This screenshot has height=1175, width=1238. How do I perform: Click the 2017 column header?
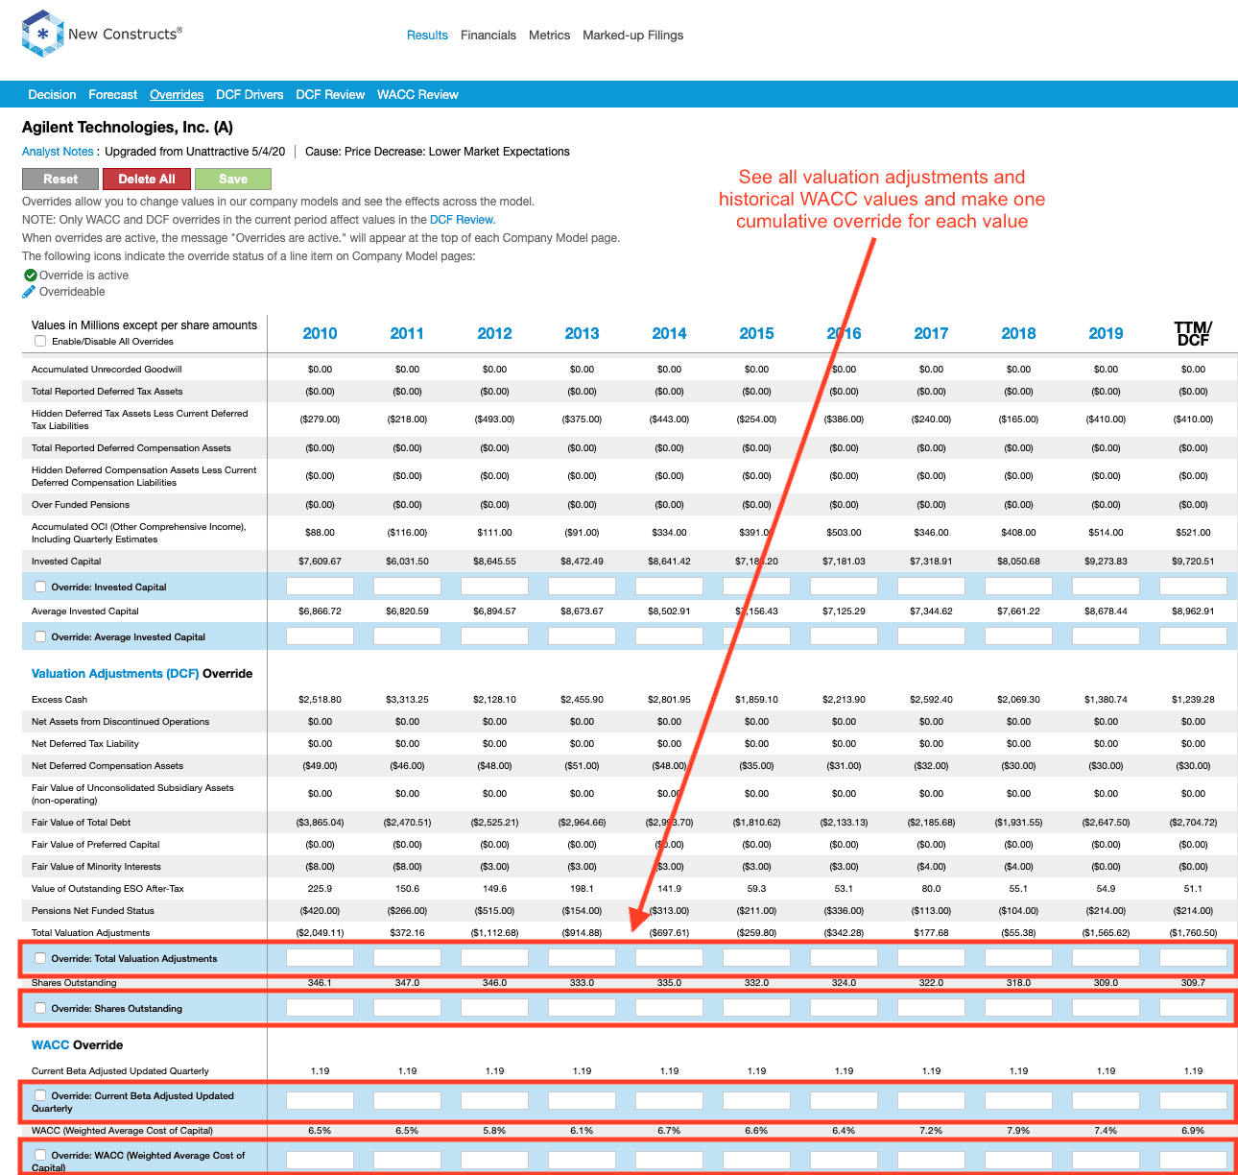931,333
